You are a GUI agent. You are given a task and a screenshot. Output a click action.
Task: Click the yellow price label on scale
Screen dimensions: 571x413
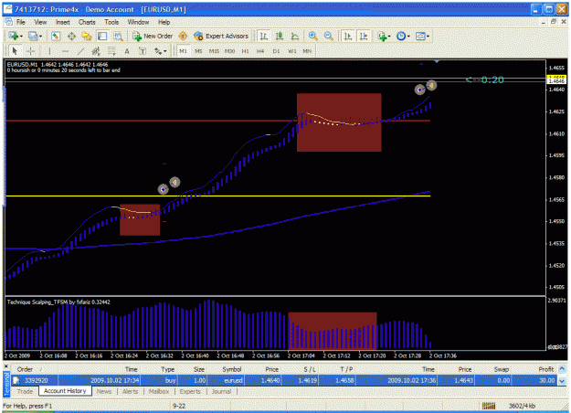click(x=556, y=78)
